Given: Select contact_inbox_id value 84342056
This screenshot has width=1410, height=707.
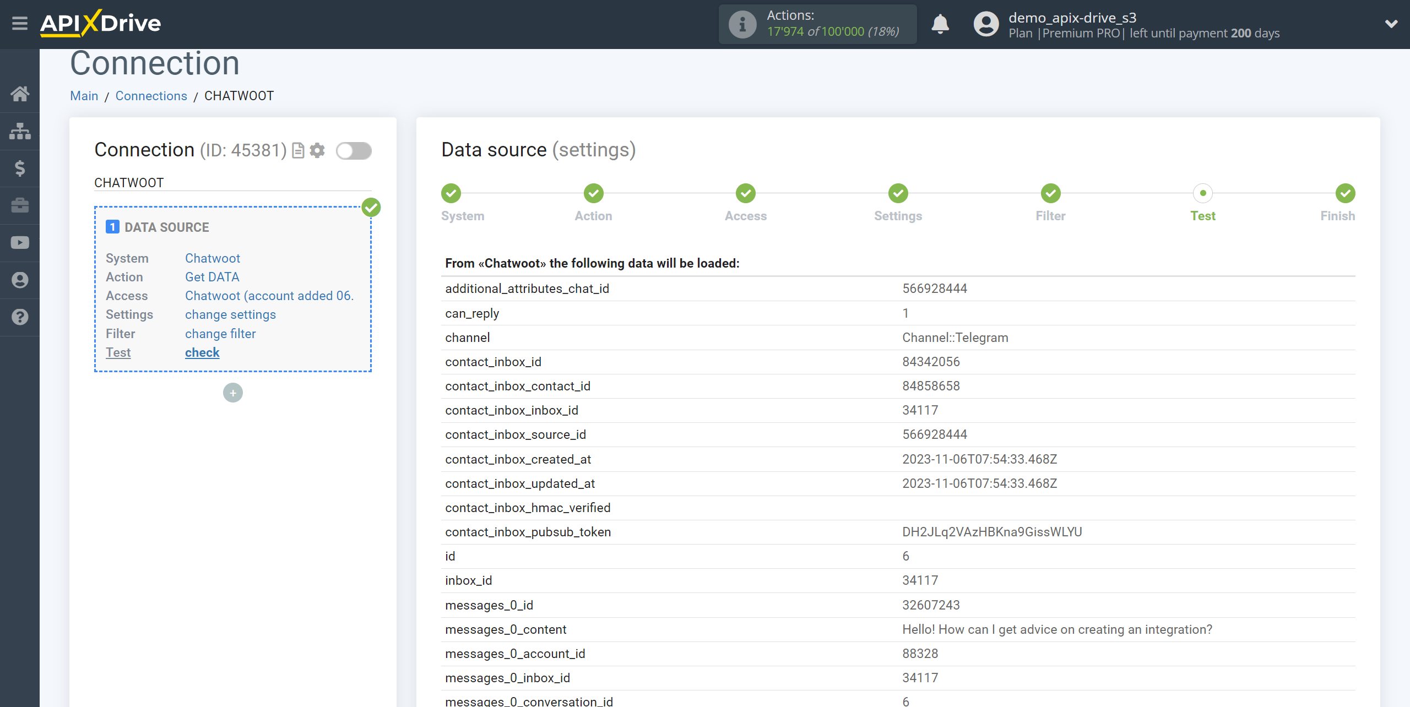Looking at the screenshot, I should point(931,362).
